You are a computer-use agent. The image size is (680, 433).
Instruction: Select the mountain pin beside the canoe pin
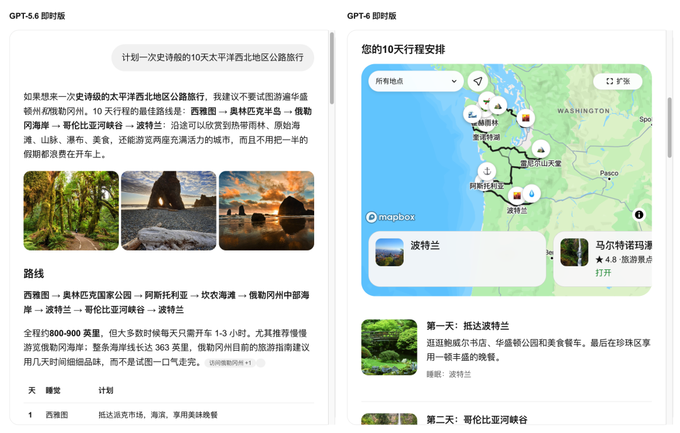(498, 105)
